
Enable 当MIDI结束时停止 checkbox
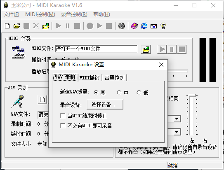point(63,116)
